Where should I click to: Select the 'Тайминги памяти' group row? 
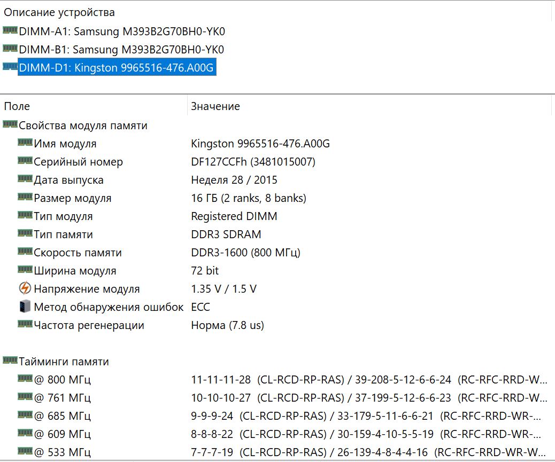[64, 362]
